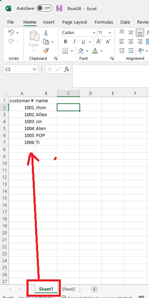The height and width of the screenshot is (298, 149).
Task: Click the Cut scissors icon
Action: tap(46, 33)
